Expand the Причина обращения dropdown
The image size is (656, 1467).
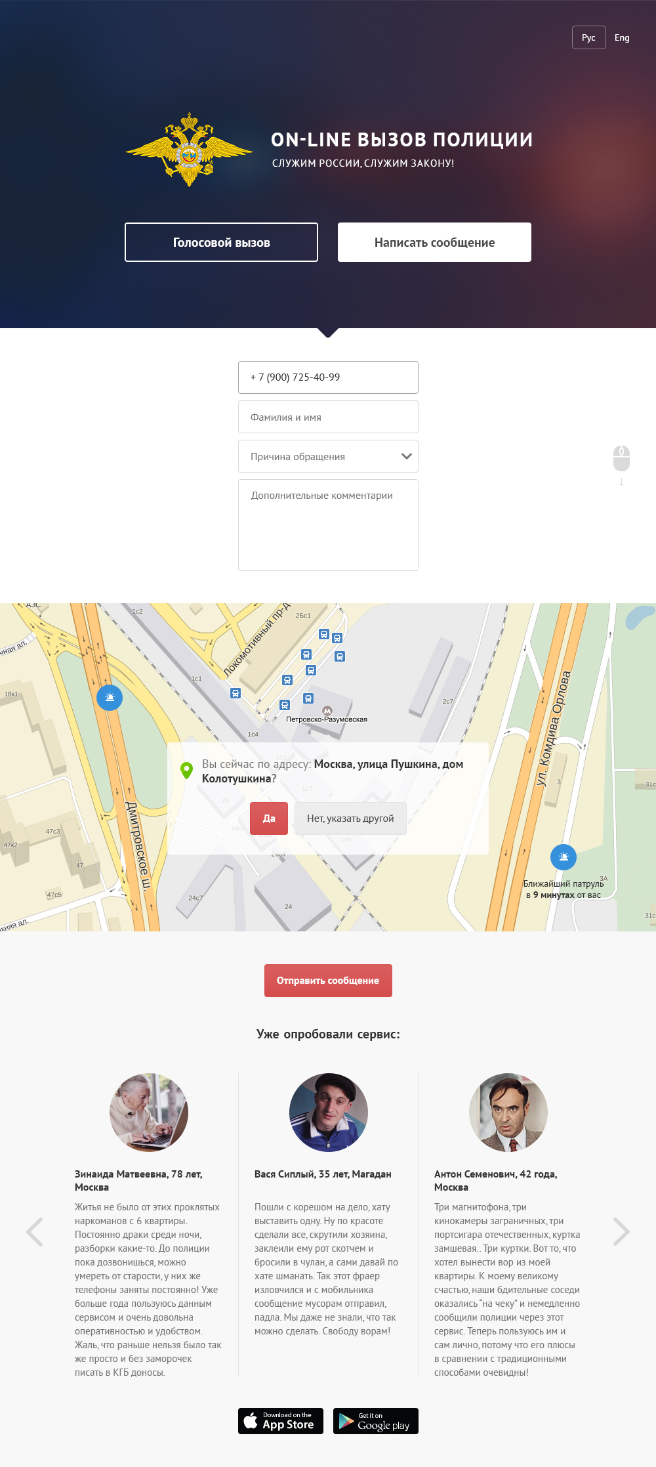pos(328,456)
